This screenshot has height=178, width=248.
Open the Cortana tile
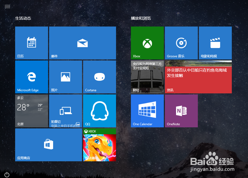point(100,77)
